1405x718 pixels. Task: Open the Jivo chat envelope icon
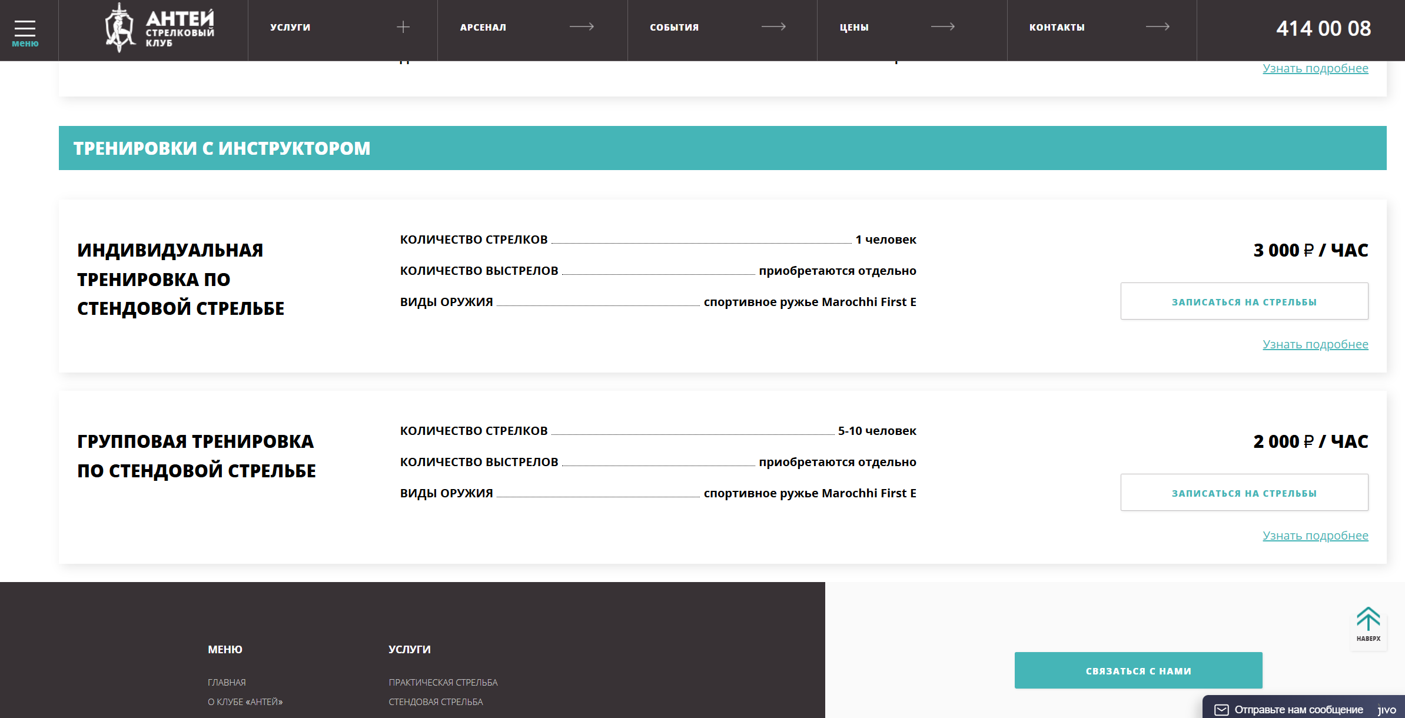click(x=1221, y=710)
